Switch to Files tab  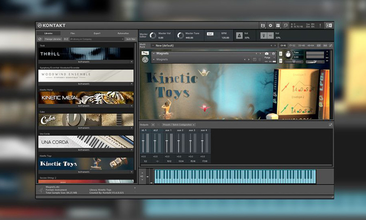pos(73,33)
